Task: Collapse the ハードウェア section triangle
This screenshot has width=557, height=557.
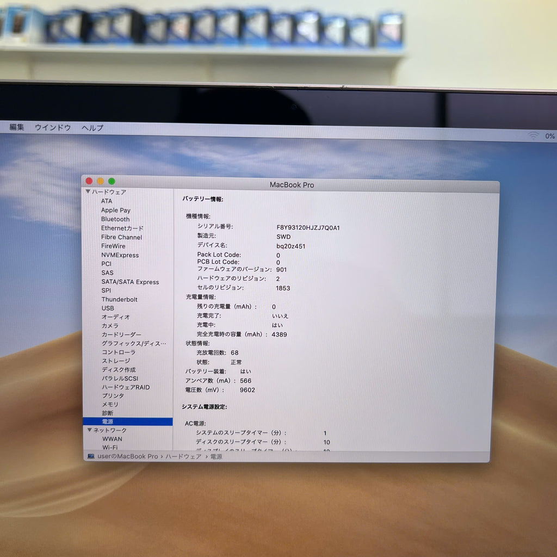Action: (88, 191)
